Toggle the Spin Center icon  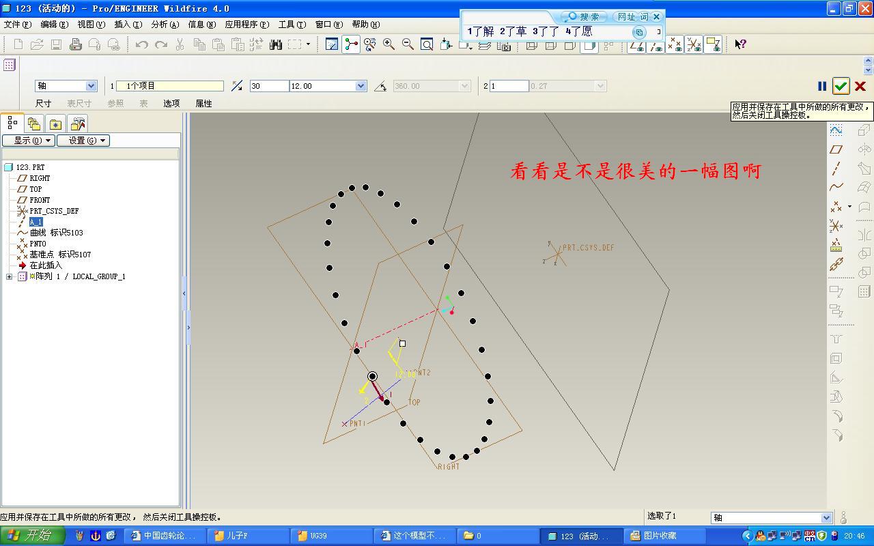pos(351,44)
